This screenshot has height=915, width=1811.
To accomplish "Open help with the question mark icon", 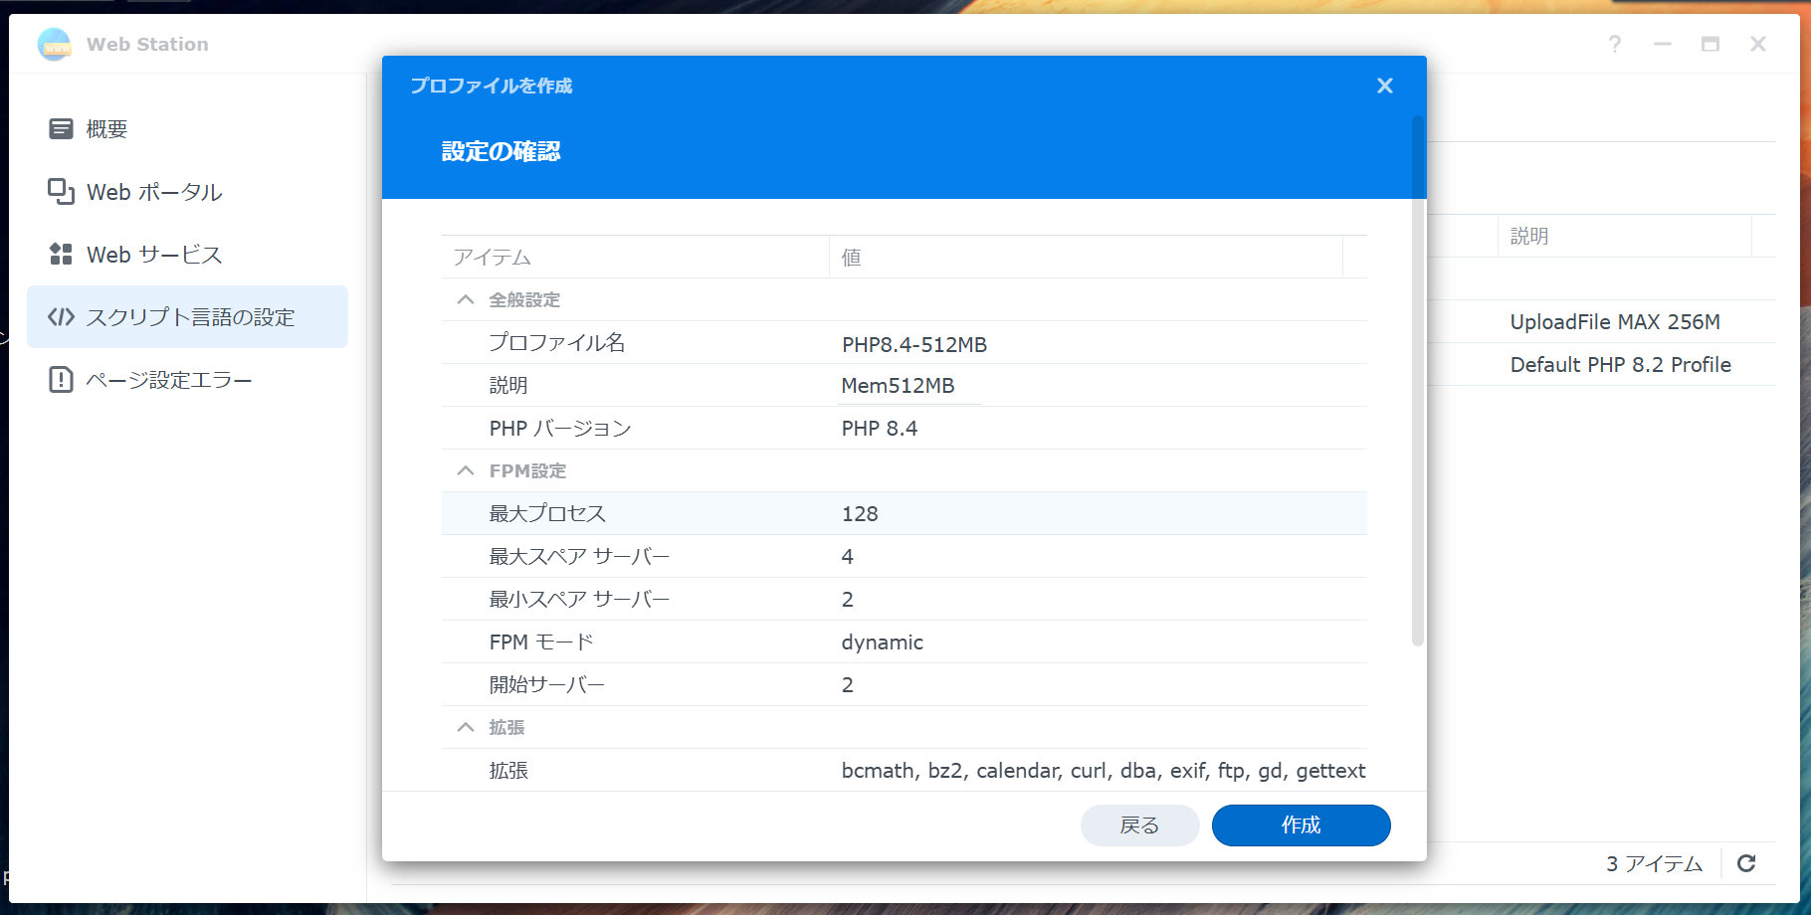I will 1614,44.
